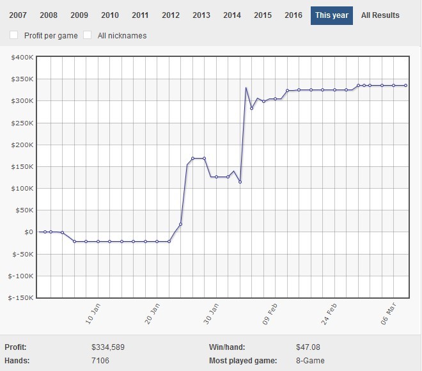Switch to the 2011 tab
This screenshot has height=371, width=422.
[x=140, y=15]
